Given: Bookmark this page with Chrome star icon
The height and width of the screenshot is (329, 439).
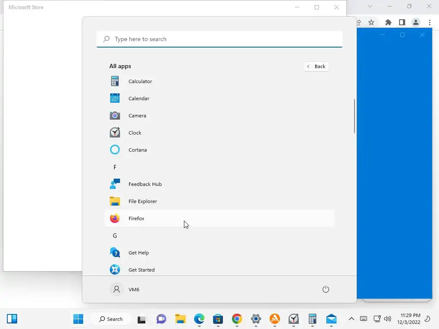Looking at the screenshot, I should click(371, 22).
